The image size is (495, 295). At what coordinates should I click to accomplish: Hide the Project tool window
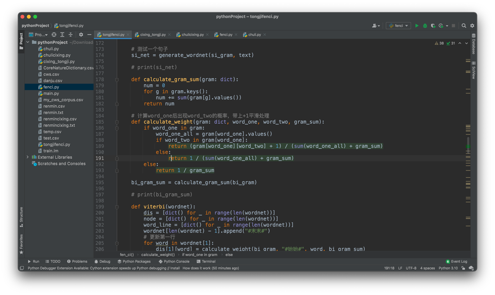[x=89, y=35]
